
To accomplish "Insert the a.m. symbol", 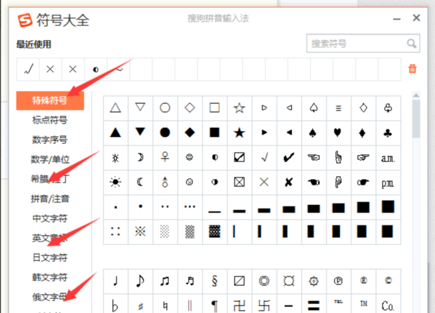I will coord(388,157).
